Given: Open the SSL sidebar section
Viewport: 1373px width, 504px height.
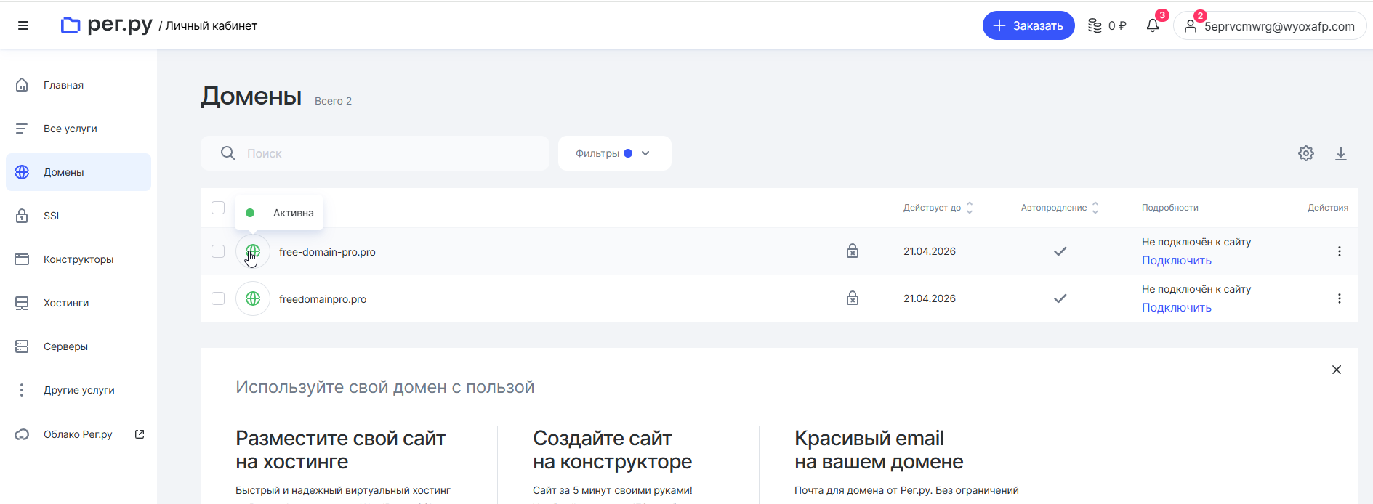Looking at the screenshot, I should point(52,216).
